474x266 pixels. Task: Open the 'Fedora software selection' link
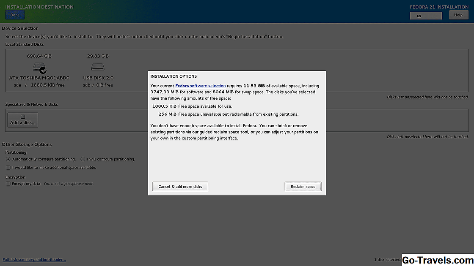click(x=200, y=86)
